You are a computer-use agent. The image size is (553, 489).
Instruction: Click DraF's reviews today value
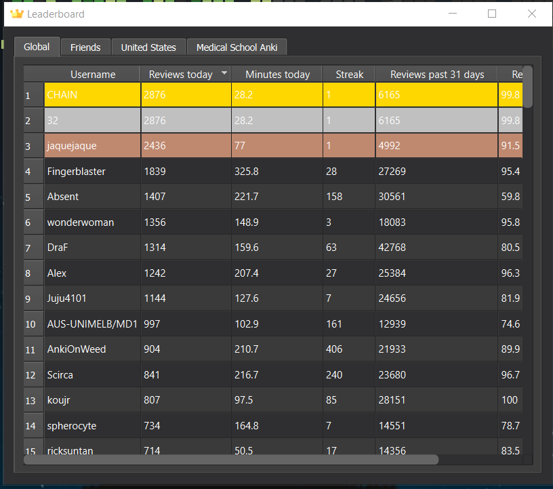[155, 247]
